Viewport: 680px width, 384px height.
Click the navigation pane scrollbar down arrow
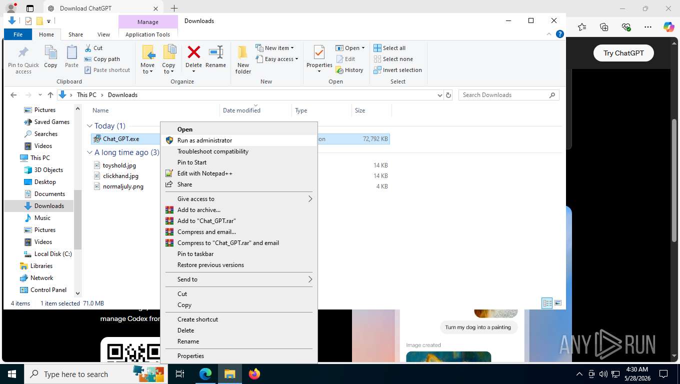tap(77, 293)
